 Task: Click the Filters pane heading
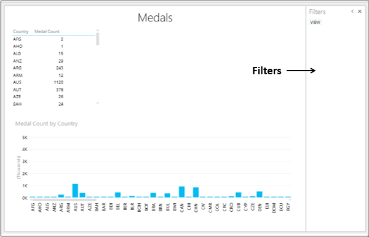click(x=317, y=12)
